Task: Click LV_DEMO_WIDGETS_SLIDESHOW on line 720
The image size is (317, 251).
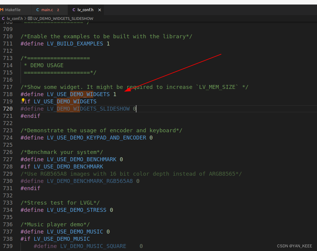Action: pyautogui.click(x=88, y=109)
